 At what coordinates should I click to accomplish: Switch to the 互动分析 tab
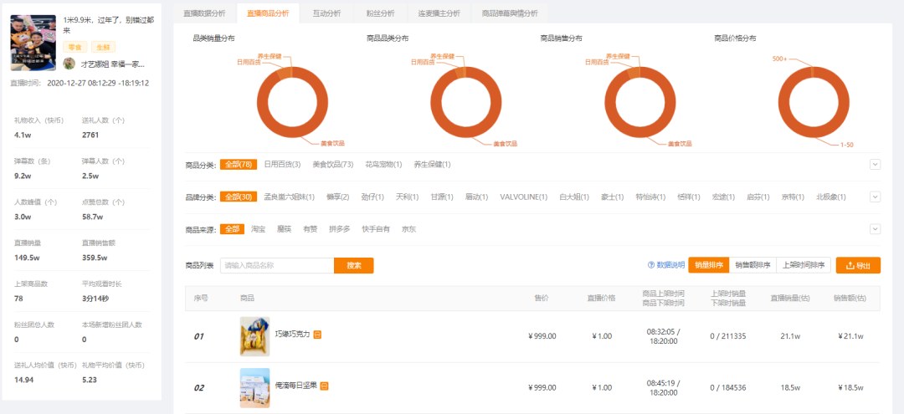point(326,13)
